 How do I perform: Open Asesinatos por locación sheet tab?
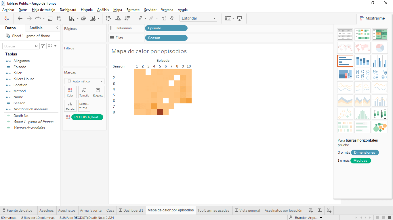[x=283, y=210]
